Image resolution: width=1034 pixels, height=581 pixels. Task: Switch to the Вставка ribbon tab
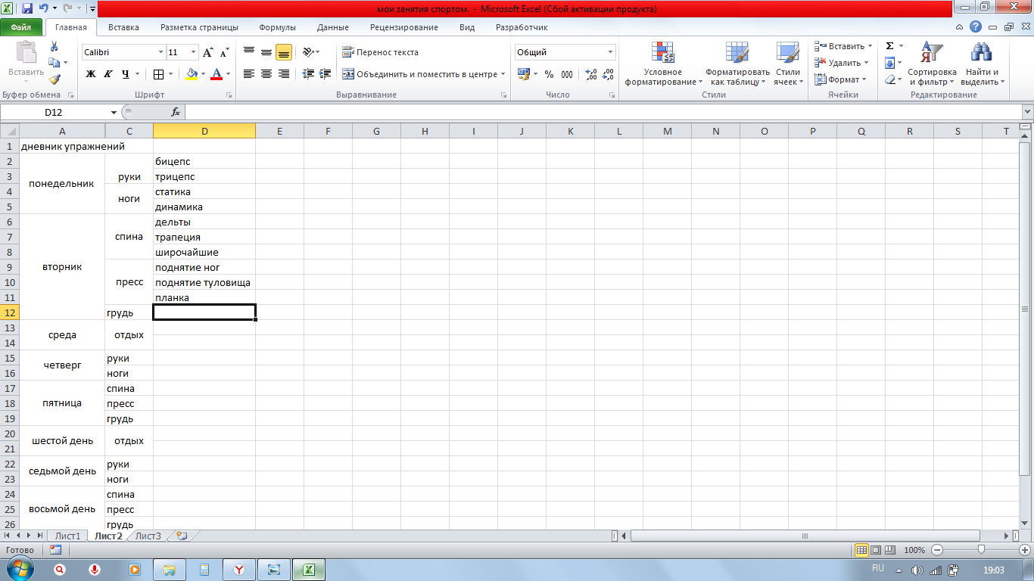pos(123,27)
